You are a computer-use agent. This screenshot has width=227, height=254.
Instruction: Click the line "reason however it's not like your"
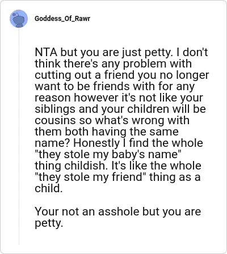coord(119,98)
